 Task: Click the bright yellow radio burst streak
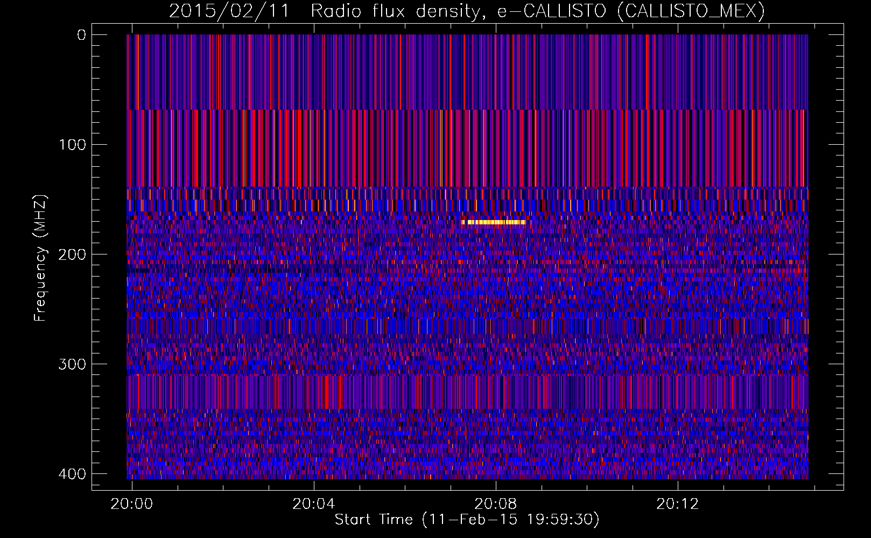click(494, 222)
